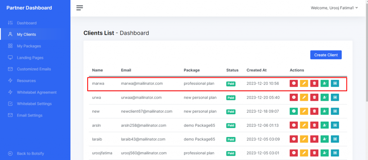Click the green user icon for laraib
The image size is (368, 160).
coord(325,139)
